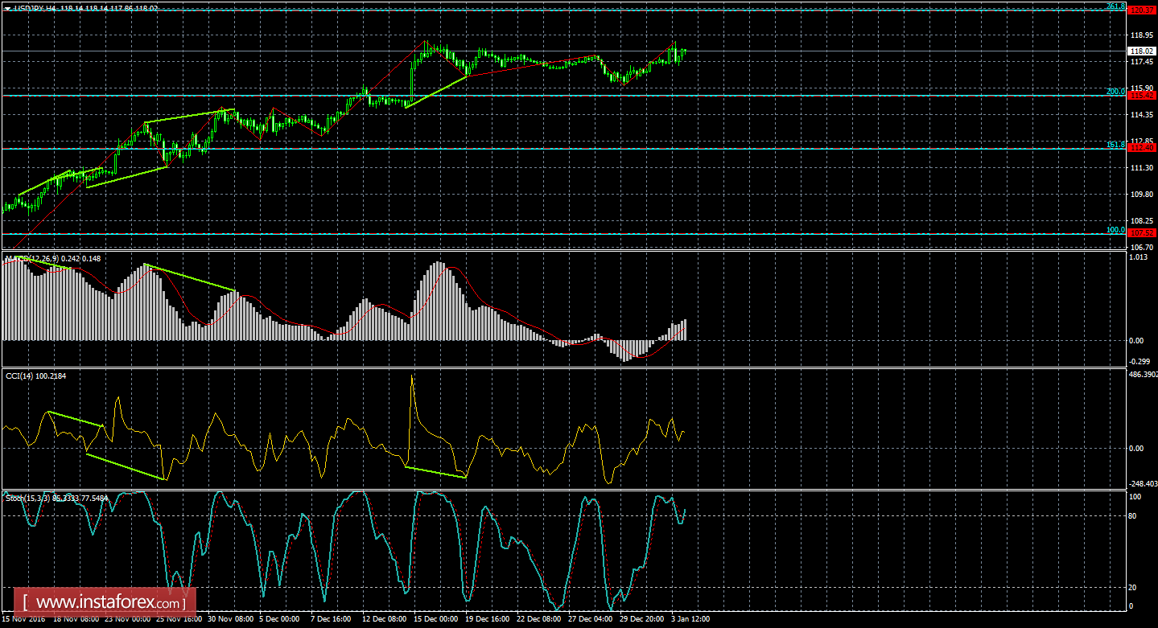The width and height of the screenshot is (1158, 628).
Task: Click the 15 Nov 2016 date on time axis
Action: (24, 620)
